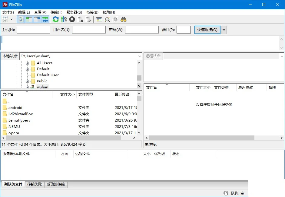
Task: Click the refresh file lists icon
Action: pyautogui.click(x=55, y=19)
